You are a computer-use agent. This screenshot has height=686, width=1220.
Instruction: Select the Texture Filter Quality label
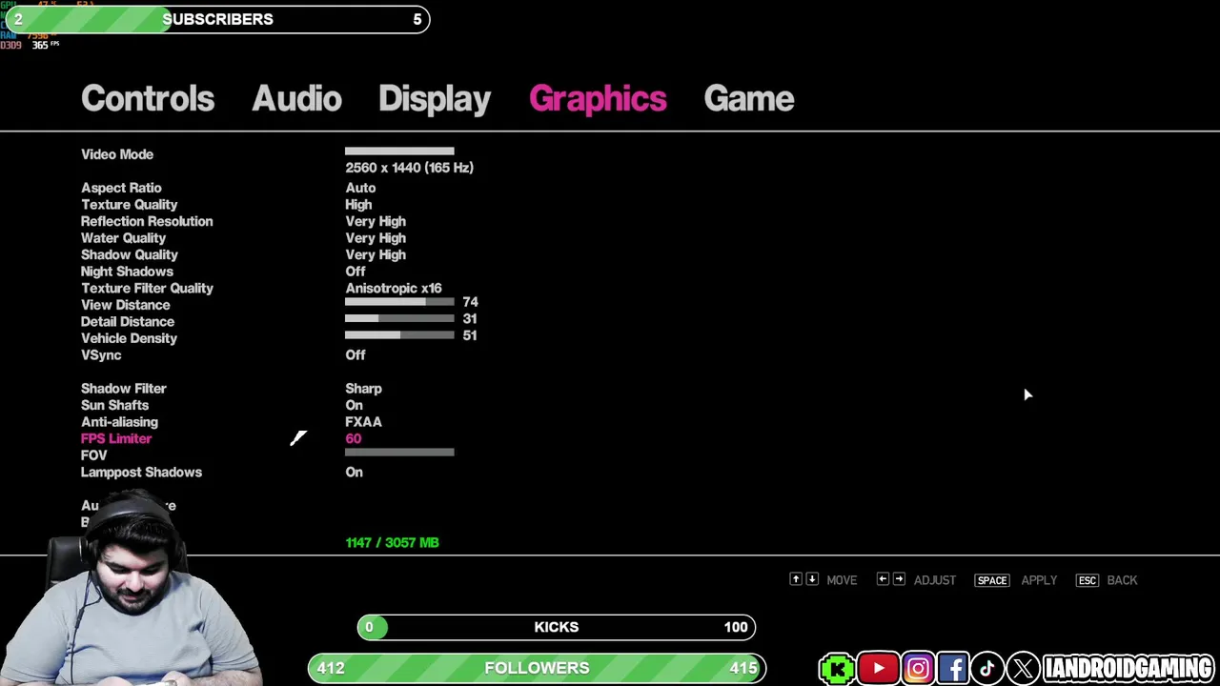click(147, 288)
